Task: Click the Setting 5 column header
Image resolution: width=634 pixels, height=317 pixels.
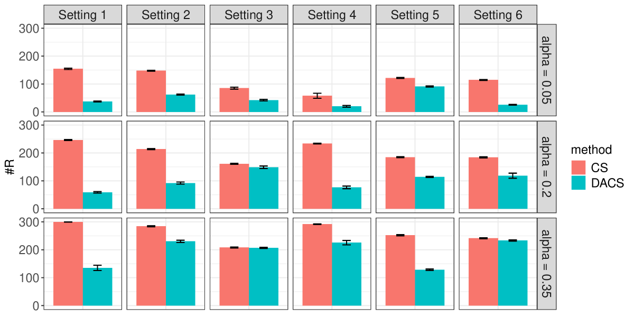Action: 415,15
